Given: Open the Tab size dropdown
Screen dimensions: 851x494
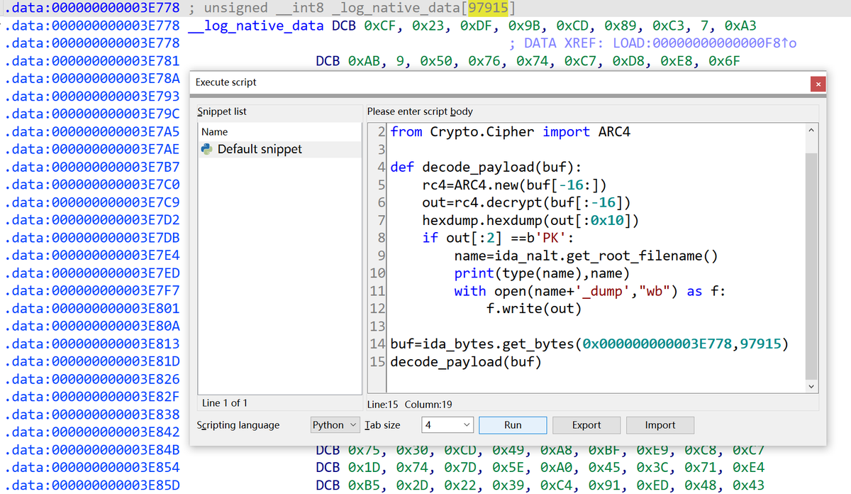Looking at the screenshot, I should click(x=447, y=425).
